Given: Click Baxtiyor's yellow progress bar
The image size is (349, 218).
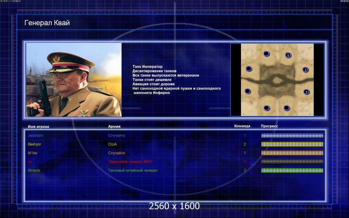Looking at the screenshot, I should pyautogui.click(x=292, y=144).
